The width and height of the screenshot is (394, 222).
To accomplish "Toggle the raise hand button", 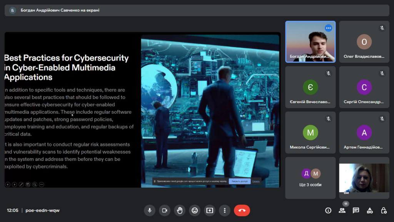I will (180, 210).
